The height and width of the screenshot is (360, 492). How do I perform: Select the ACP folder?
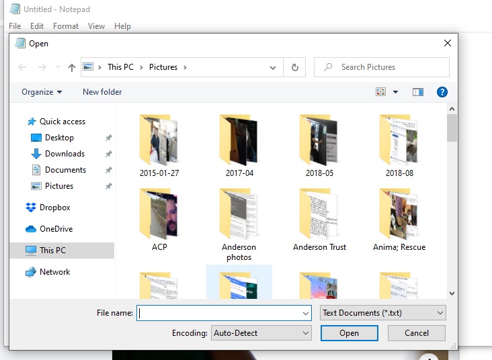(159, 220)
